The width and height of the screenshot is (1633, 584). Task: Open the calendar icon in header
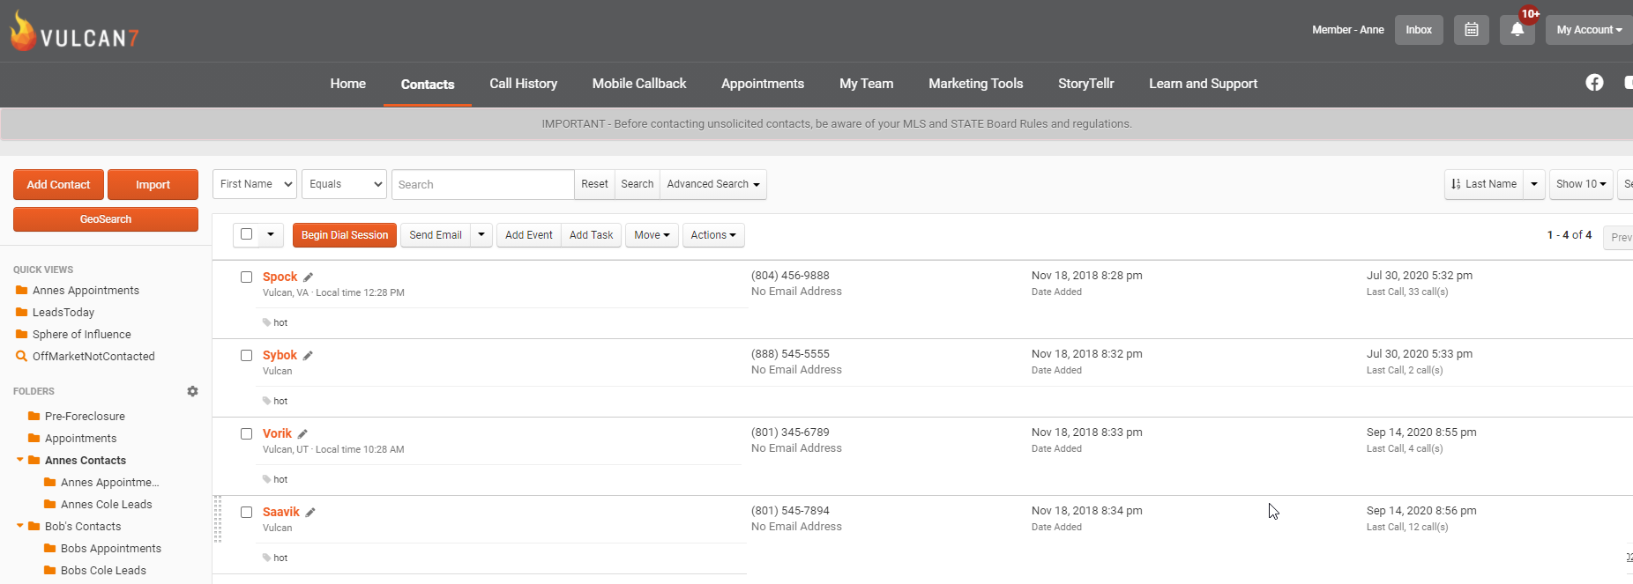point(1472,30)
